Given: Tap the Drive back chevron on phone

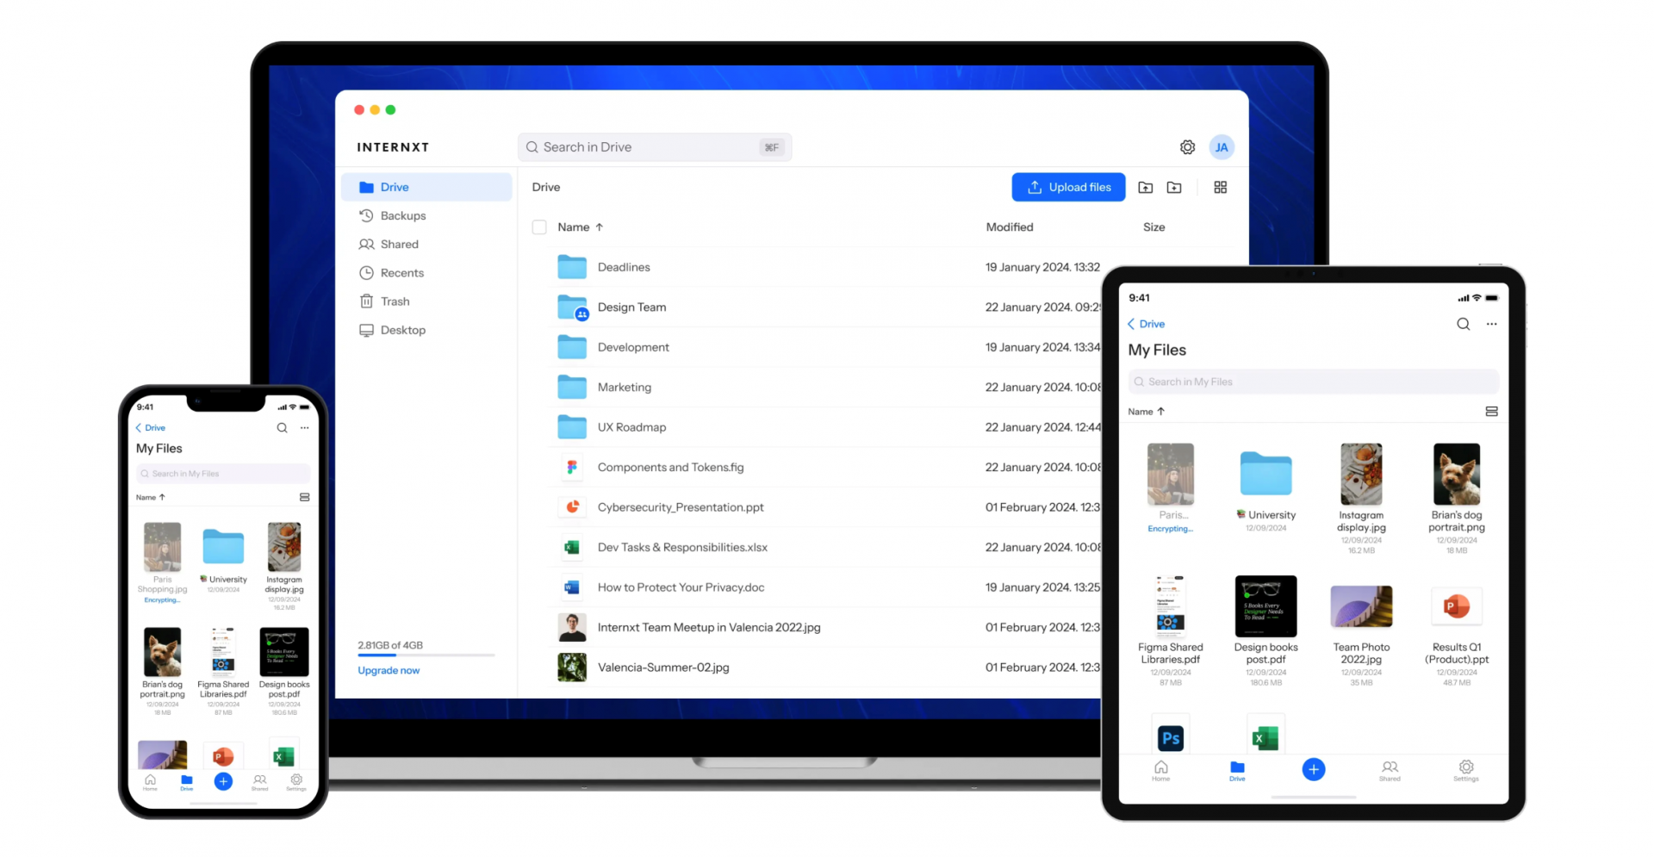Looking at the screenshot, I should point(139,428).
